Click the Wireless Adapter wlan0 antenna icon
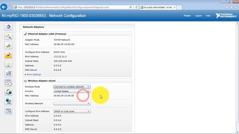 click(x=25, y=81)
